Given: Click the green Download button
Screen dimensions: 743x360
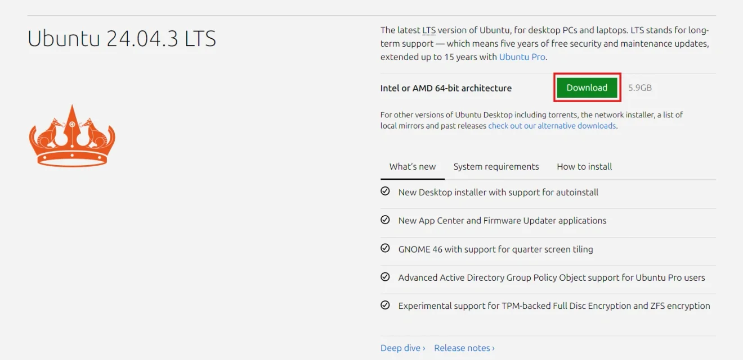Looking at the screenshot, I should [x=587, y=88].
